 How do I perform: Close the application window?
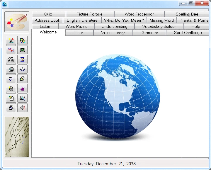click(x=202, y=3)
